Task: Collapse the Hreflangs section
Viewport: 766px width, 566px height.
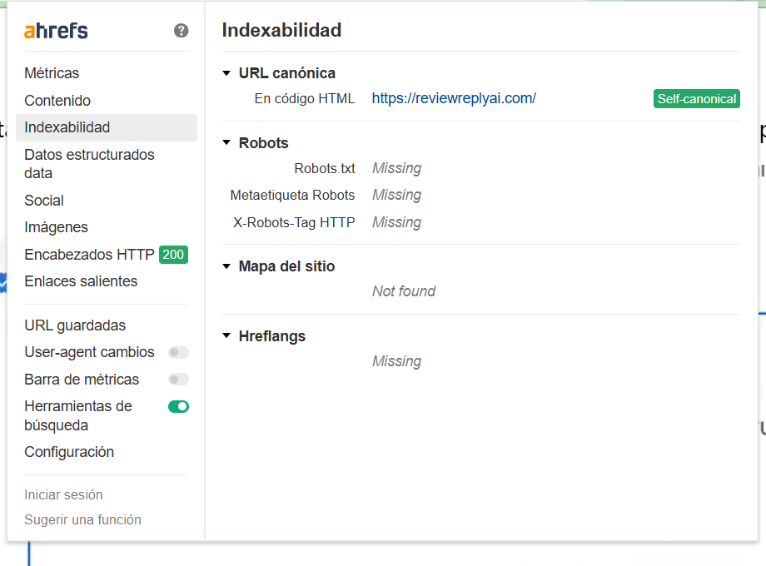Action: (x=226, y=336)
